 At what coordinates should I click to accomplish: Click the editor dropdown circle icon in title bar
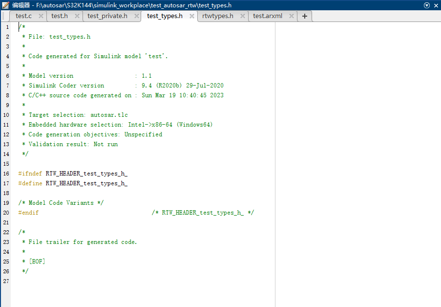pyautogui.click(x=427, y=5)
